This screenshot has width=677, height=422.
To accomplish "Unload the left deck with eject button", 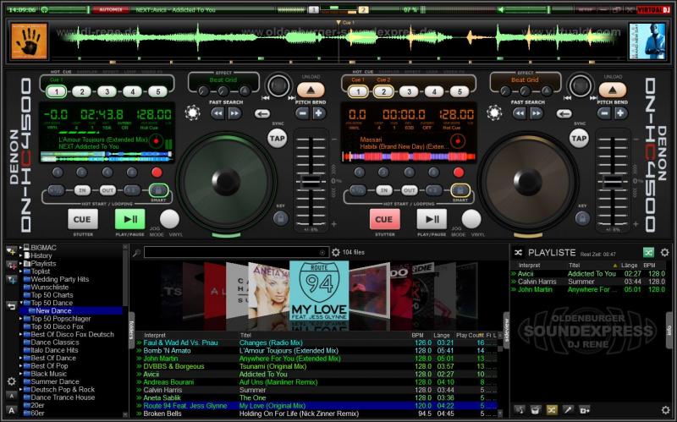I will pyautogui.click(x=311, y=90).
